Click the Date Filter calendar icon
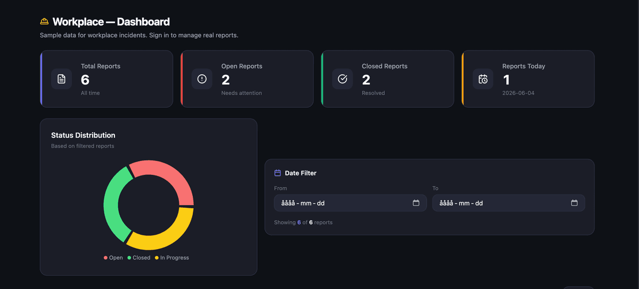This screenshot has height=289, width=639. coord(277,173)
